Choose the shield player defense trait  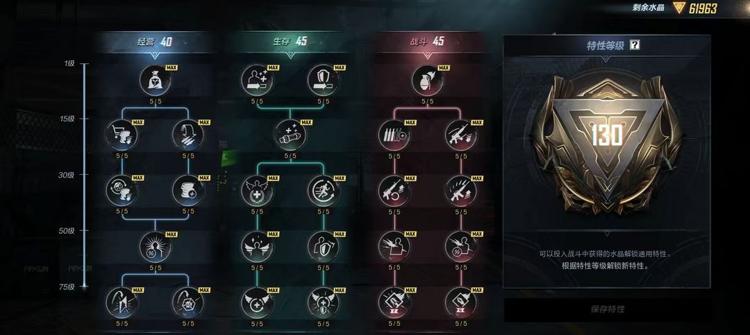[x=324, y=247]
